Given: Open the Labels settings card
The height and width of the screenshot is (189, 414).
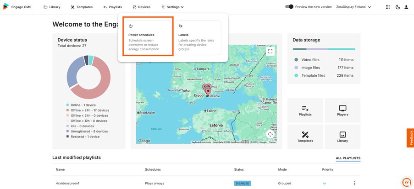Looking at the screenshot, I should pyautogui.click(x=198, y=37).
